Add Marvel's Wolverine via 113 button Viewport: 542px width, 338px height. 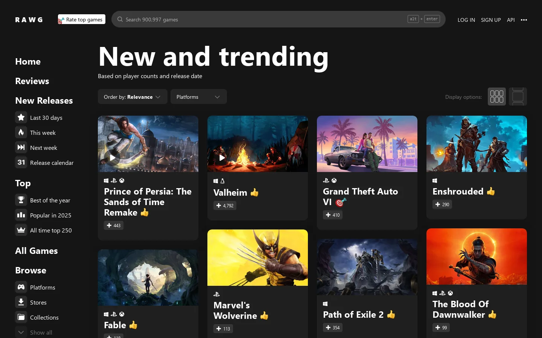pyautogui.click(x=223, y=329)
